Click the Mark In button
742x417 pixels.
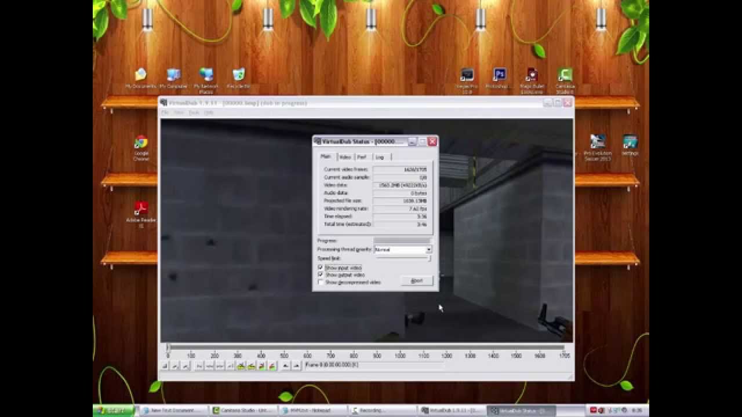tap(285, 366)
